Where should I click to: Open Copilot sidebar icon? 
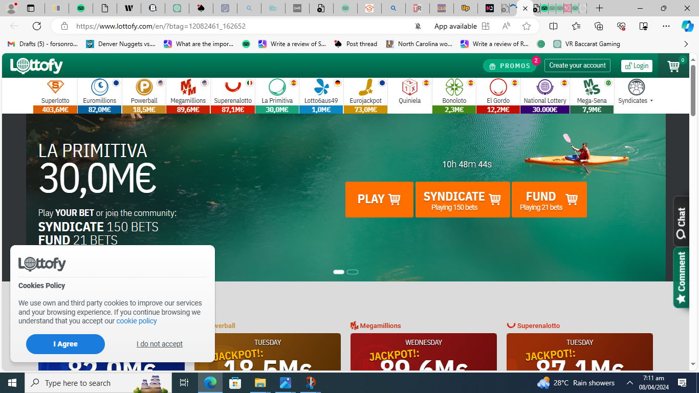687,26
